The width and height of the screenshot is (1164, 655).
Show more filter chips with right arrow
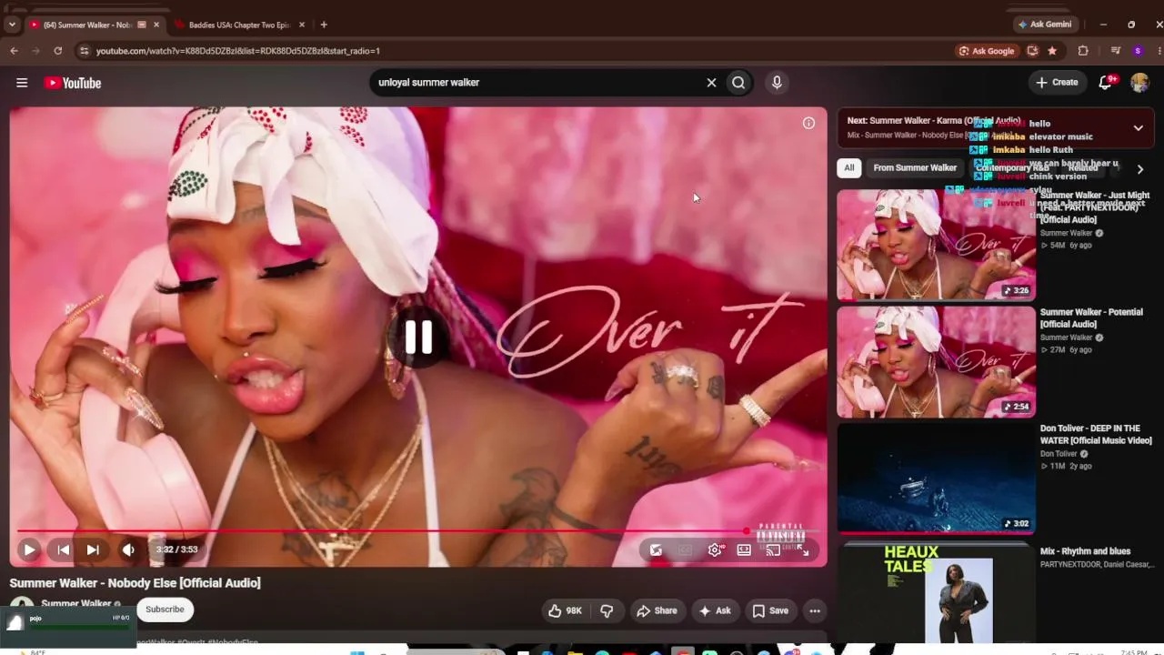pyautogui.click(x=1139, y=168)
